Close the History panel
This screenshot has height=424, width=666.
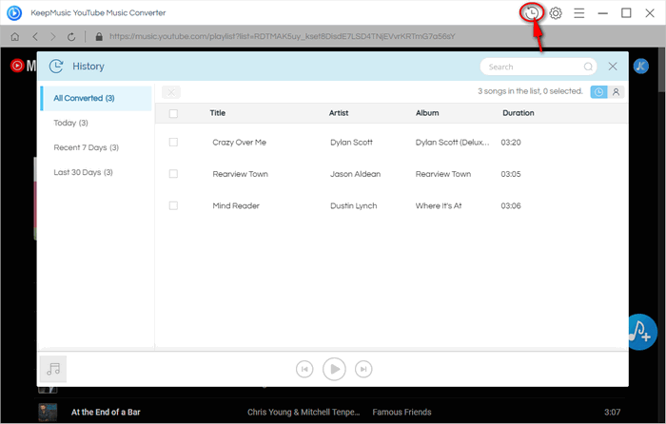(x=613, y=67)
